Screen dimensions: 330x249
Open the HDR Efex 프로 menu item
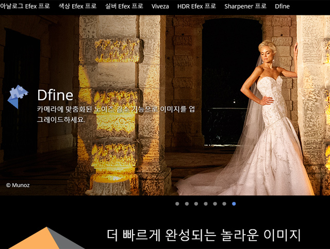point(196,6)
